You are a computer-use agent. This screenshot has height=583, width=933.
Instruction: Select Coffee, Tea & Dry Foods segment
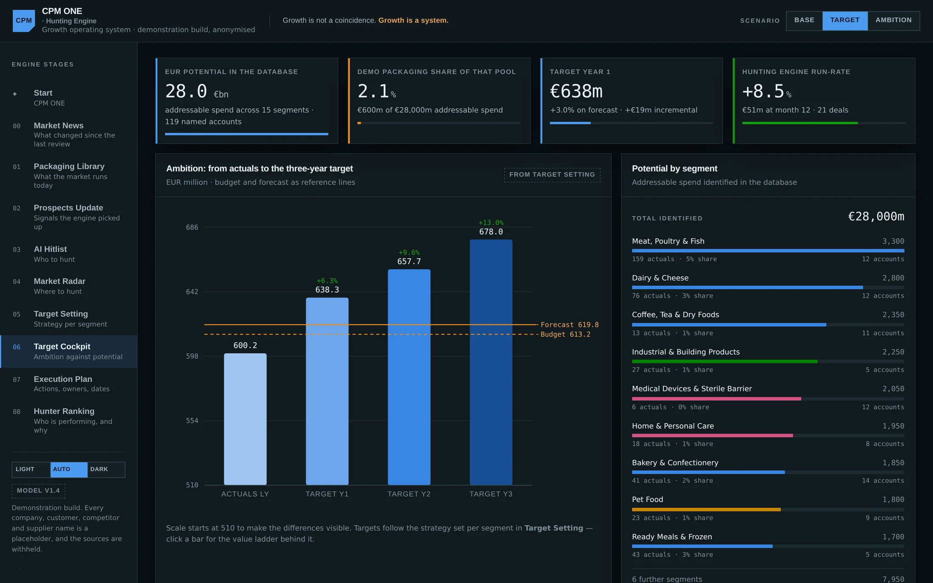tap(768, 324)
